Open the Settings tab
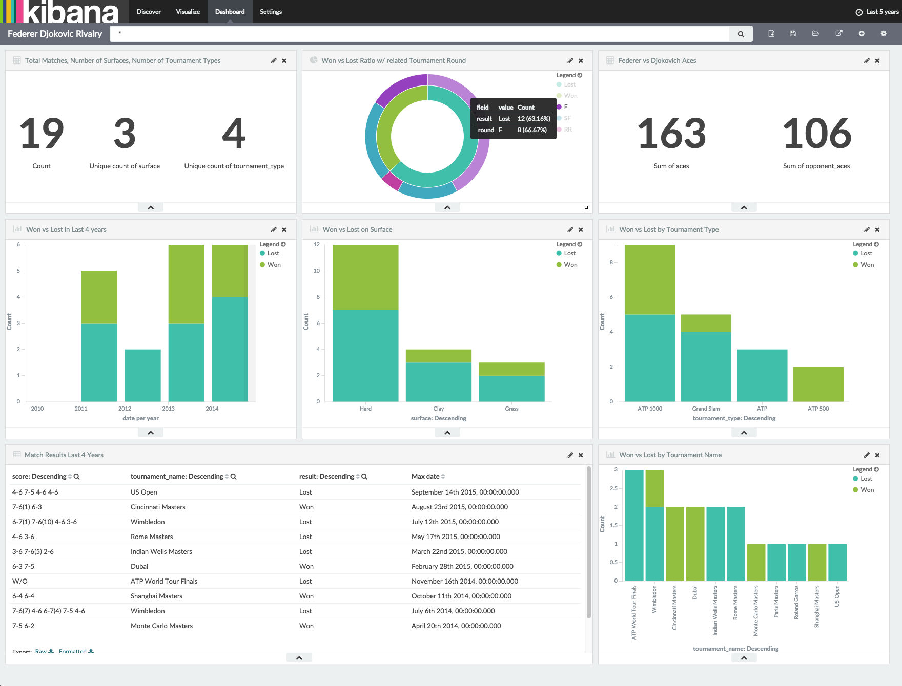 click(x=271, y=11)
